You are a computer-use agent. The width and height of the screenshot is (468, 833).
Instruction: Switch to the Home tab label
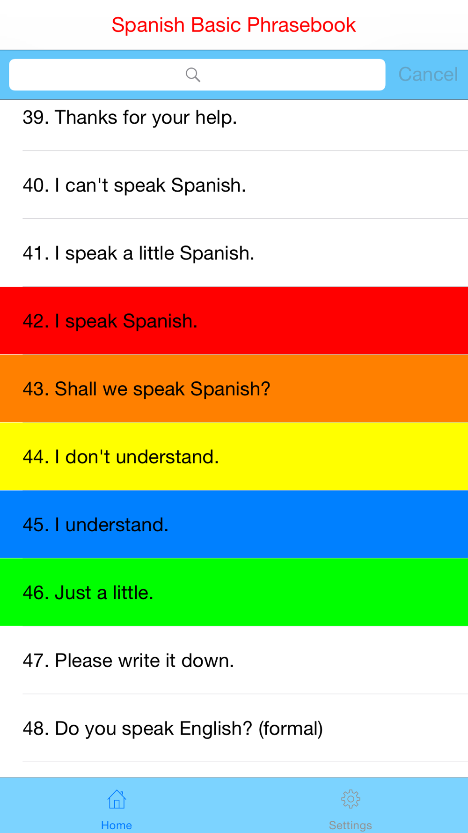click(117, 825)
